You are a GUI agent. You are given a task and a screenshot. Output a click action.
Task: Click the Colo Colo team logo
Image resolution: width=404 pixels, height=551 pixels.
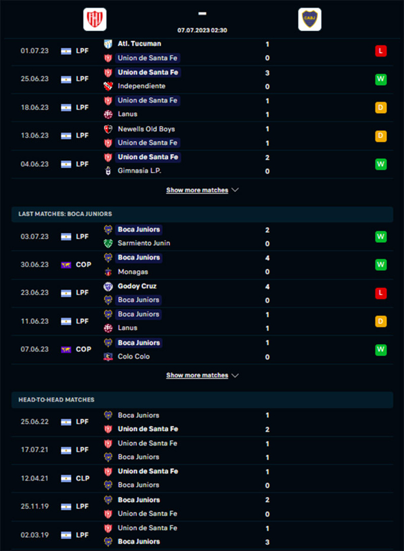pyautogui.click(x=108, y=357)
